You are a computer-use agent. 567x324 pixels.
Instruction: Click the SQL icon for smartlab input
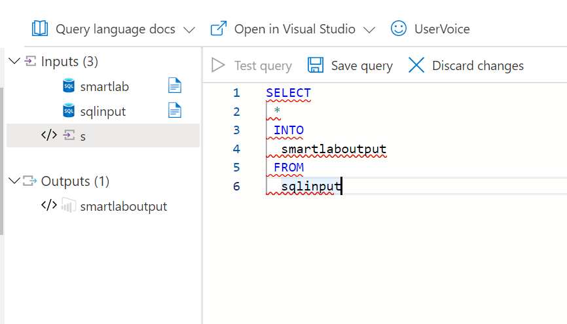(x=69, y=86)
